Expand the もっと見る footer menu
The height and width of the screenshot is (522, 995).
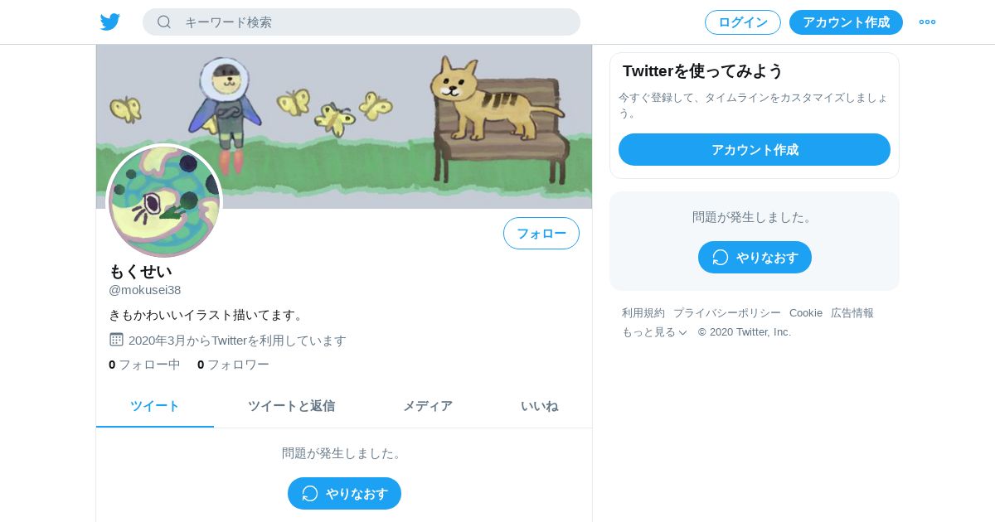(654, 332)
